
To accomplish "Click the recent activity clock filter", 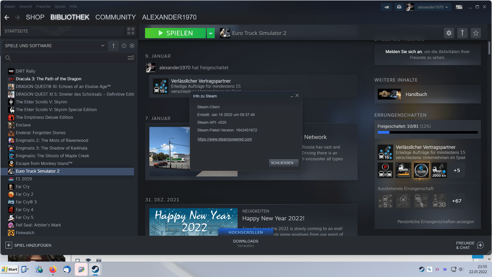I will pos(124,46).
